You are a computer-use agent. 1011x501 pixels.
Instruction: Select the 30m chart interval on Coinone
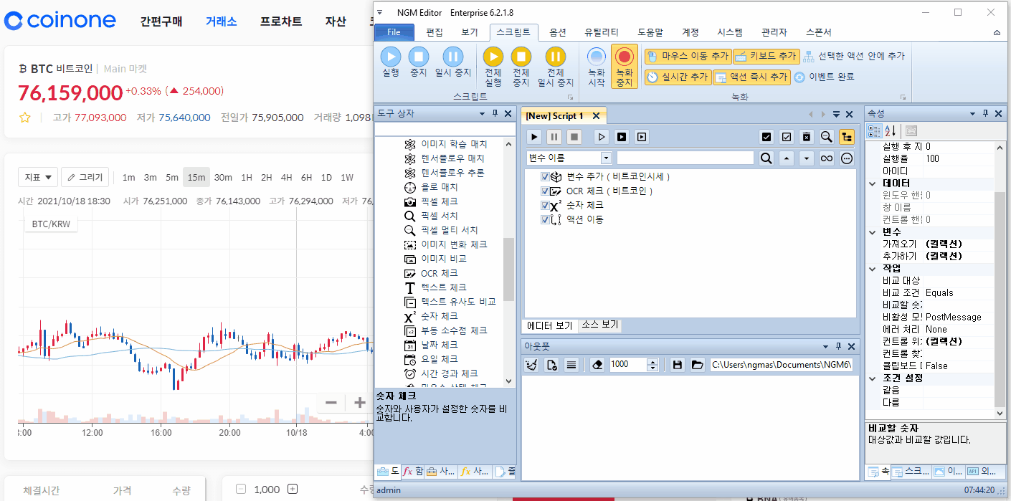click(223, 178)
